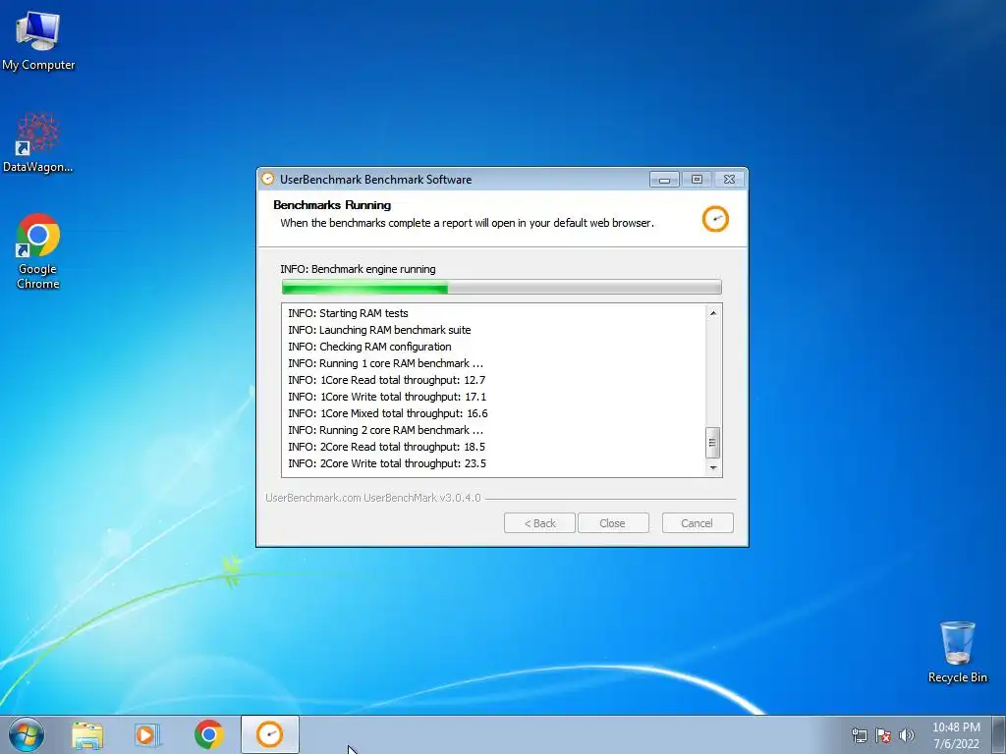Click the Show Desktop strip

coord(999,734)
